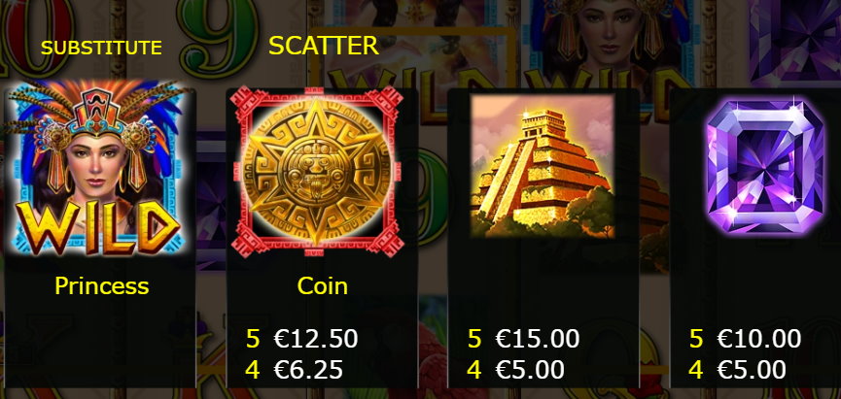The height and width of the screenshot is (399, 841).
Task: Click the green 9 symbol in background
Action: 217,38
